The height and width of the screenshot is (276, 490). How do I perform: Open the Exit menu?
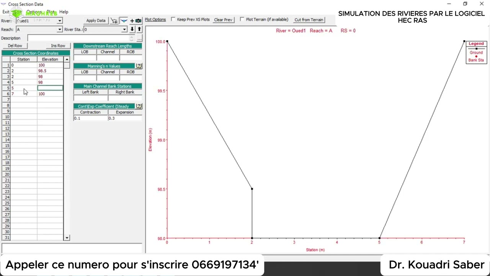[x=6, y=12]
